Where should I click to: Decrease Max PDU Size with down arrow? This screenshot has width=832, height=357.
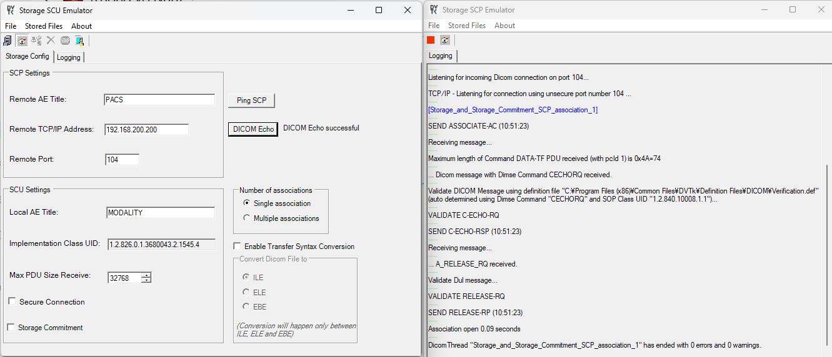[146, 280]
